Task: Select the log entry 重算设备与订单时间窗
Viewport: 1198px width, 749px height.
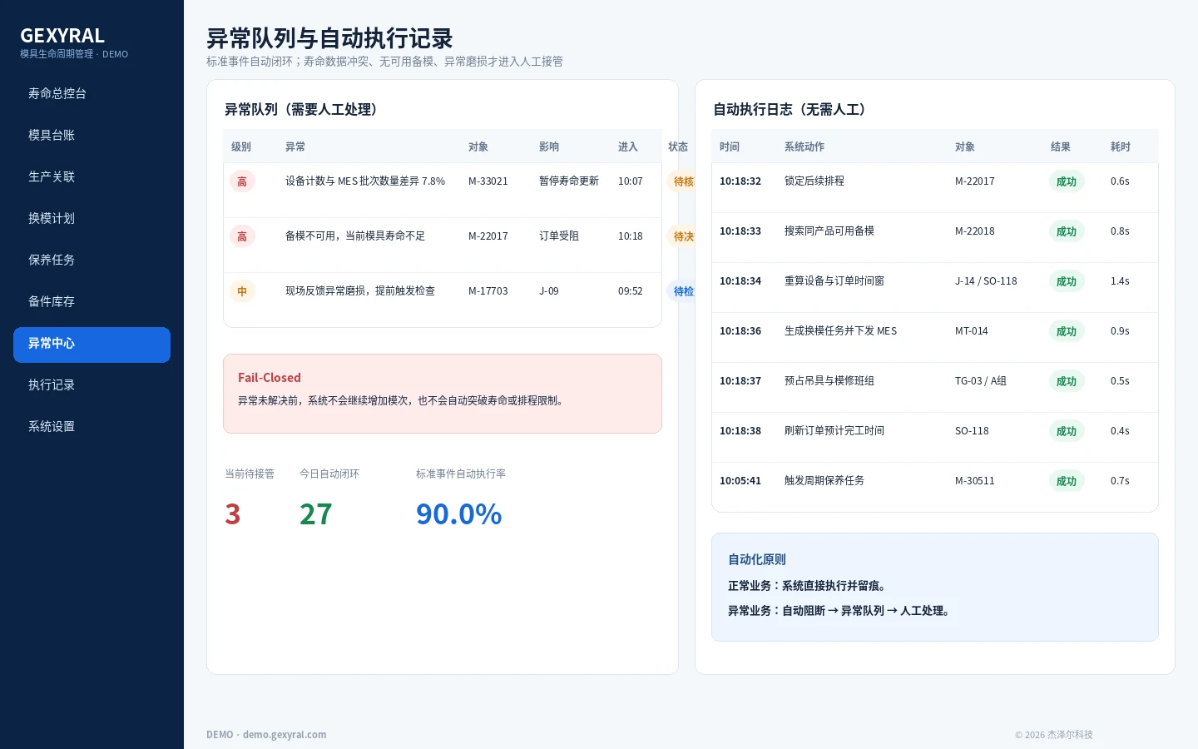Action: coord(834,281)
